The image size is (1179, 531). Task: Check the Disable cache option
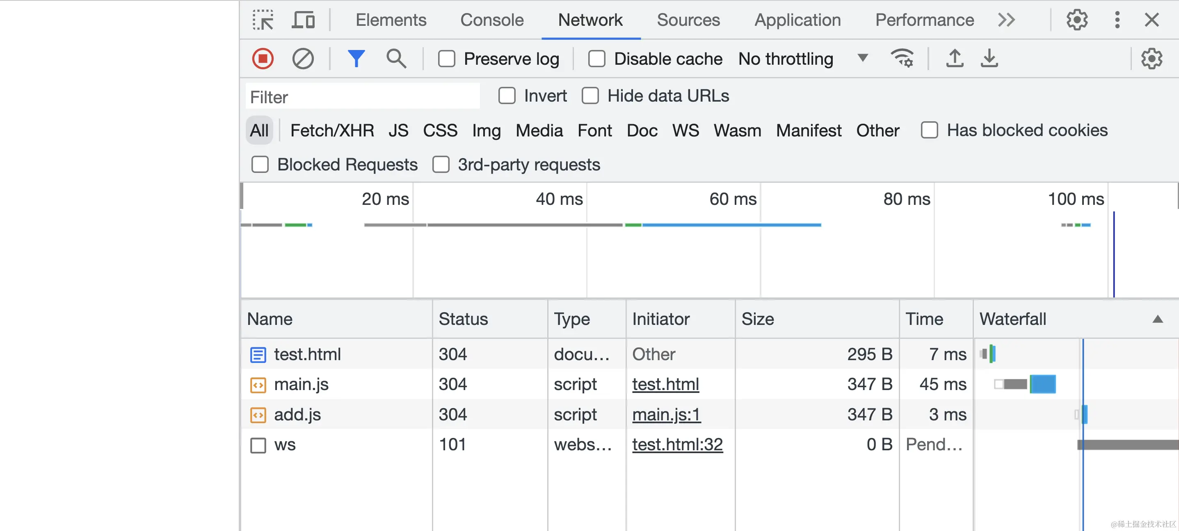click(596, 59)
